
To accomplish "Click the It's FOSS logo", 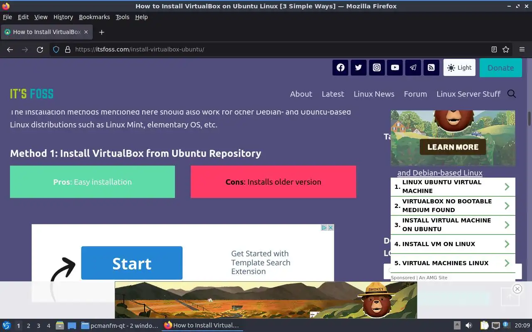I will [32, 94].
